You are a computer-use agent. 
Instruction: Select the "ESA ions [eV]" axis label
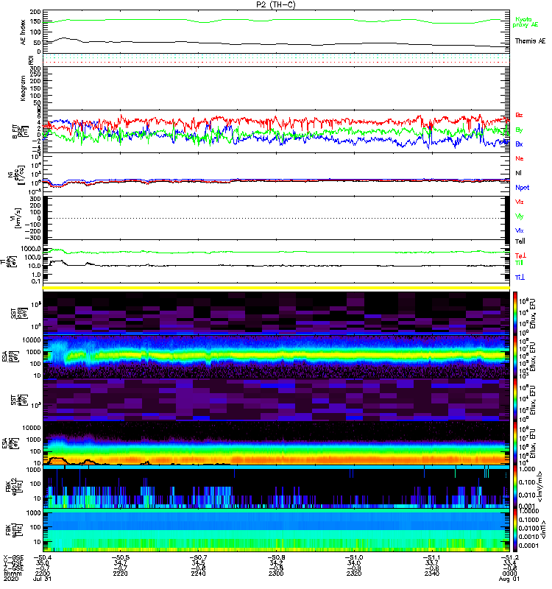coord(9,357)
